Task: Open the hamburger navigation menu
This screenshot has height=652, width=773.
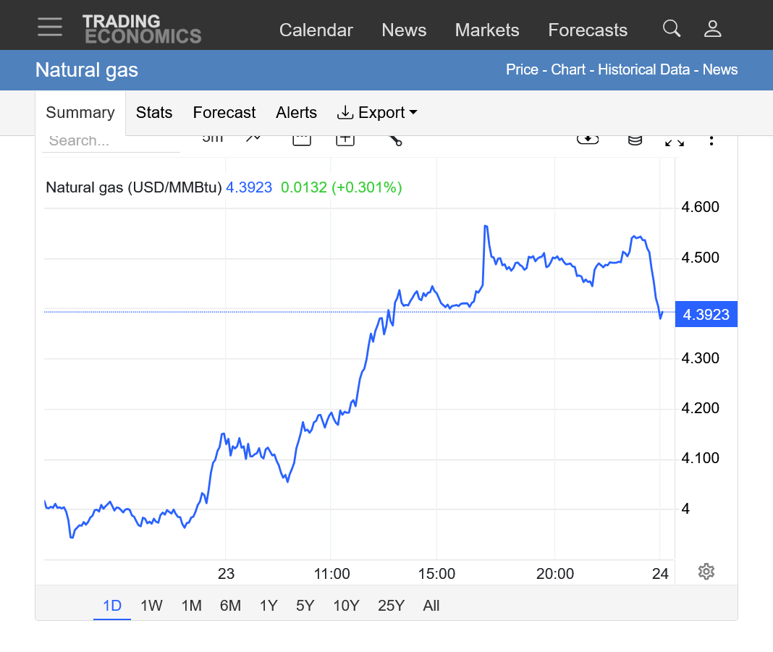Action: click(50, 27)
